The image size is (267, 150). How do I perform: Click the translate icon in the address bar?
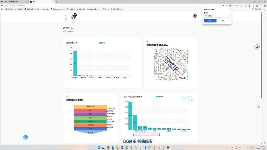[230, 6]
